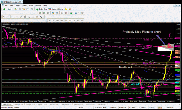
Task: Open the Strategy Tester icon
Action: 32,9
